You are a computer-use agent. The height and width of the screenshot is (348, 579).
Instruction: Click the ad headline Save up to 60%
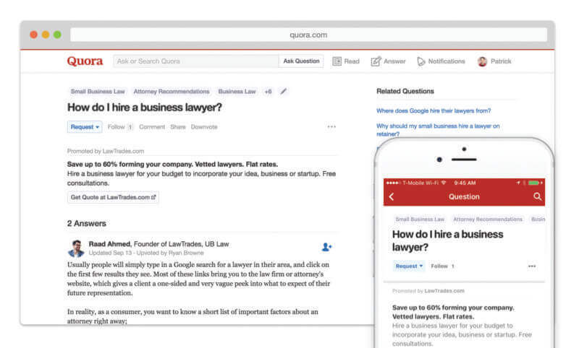172,164
